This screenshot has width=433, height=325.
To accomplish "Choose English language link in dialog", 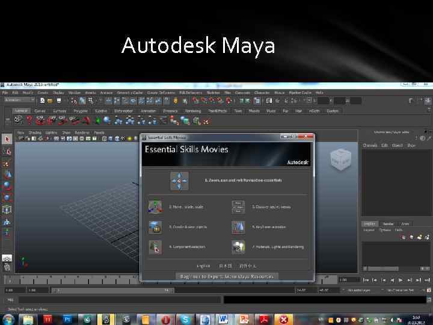I will 203,266.
